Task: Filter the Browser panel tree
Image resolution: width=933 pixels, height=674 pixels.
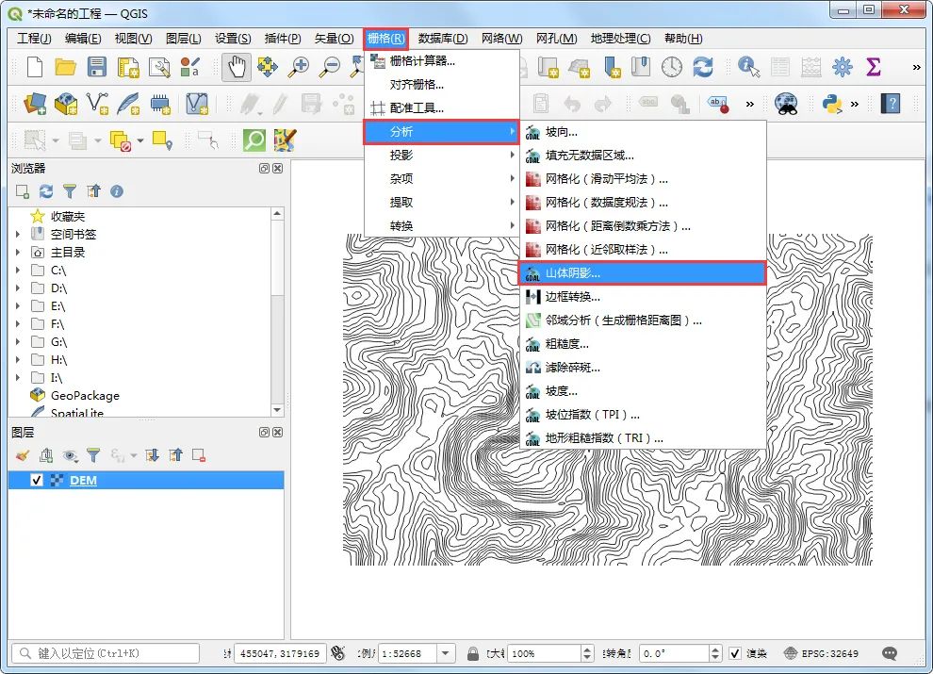Action: click(70, 191)
